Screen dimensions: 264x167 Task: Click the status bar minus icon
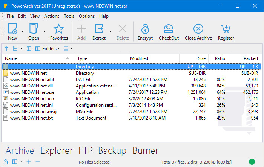coord(38,162)
